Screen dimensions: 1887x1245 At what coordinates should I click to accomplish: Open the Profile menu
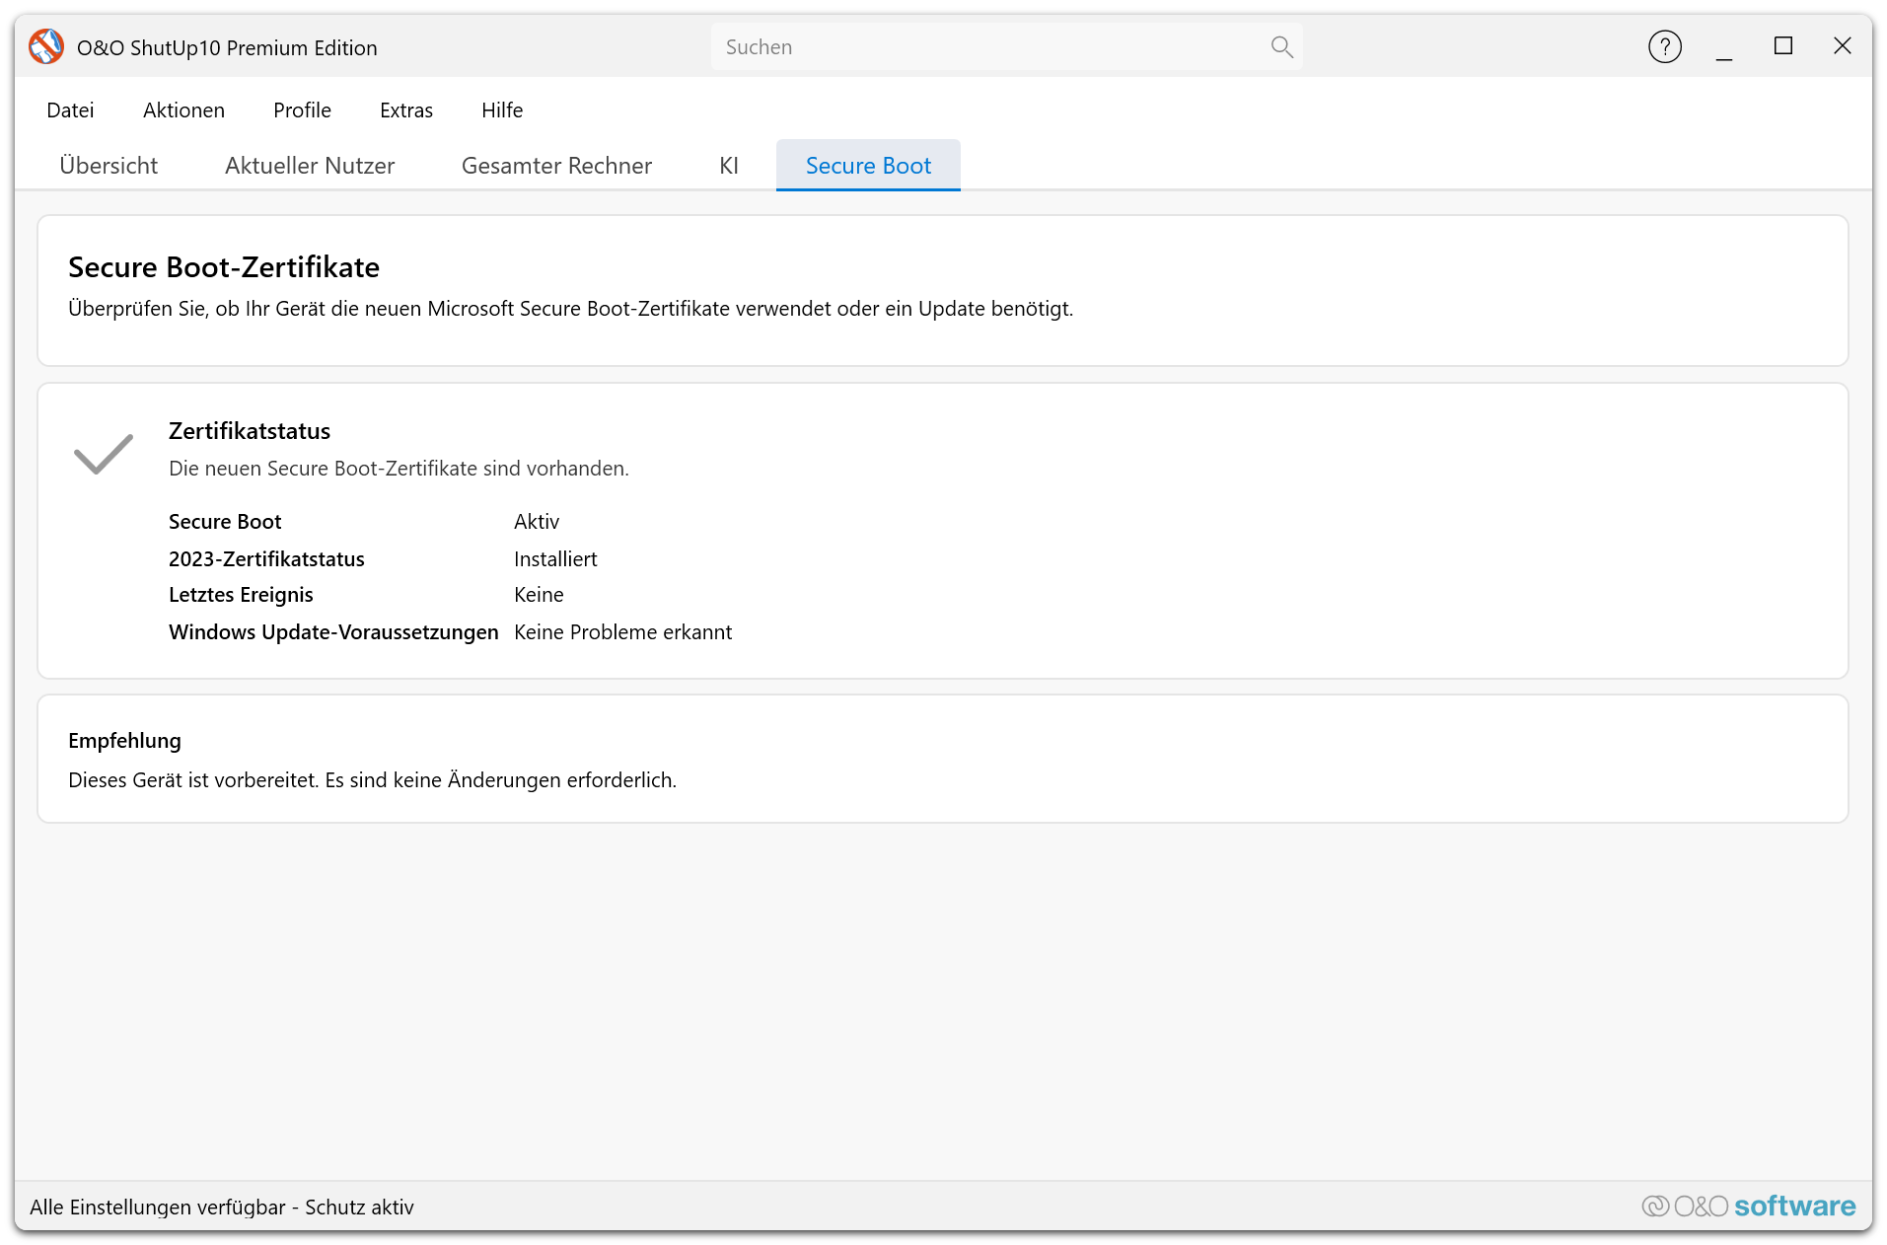(302, 110)
